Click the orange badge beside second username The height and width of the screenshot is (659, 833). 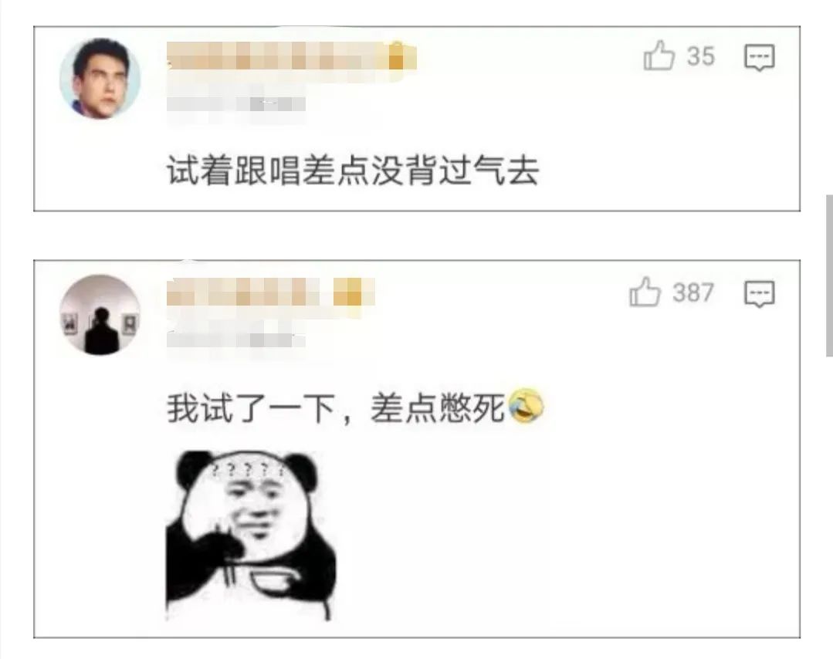point(347,292)
